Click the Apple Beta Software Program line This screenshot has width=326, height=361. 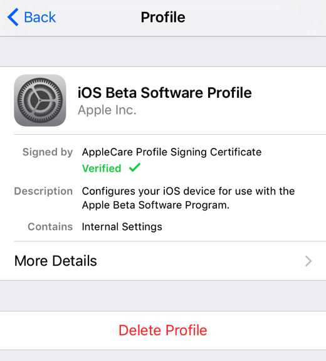coord(155,205)
